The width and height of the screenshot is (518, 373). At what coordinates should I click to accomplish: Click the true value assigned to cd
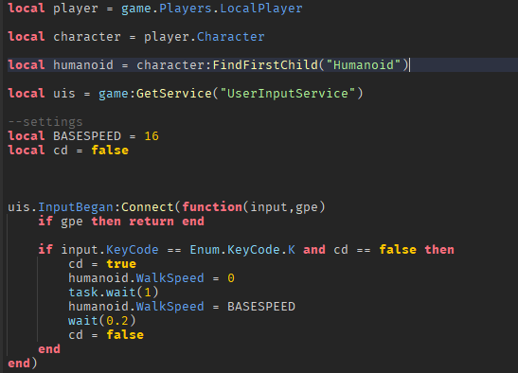pyautogui.click(x=121, y=264)
